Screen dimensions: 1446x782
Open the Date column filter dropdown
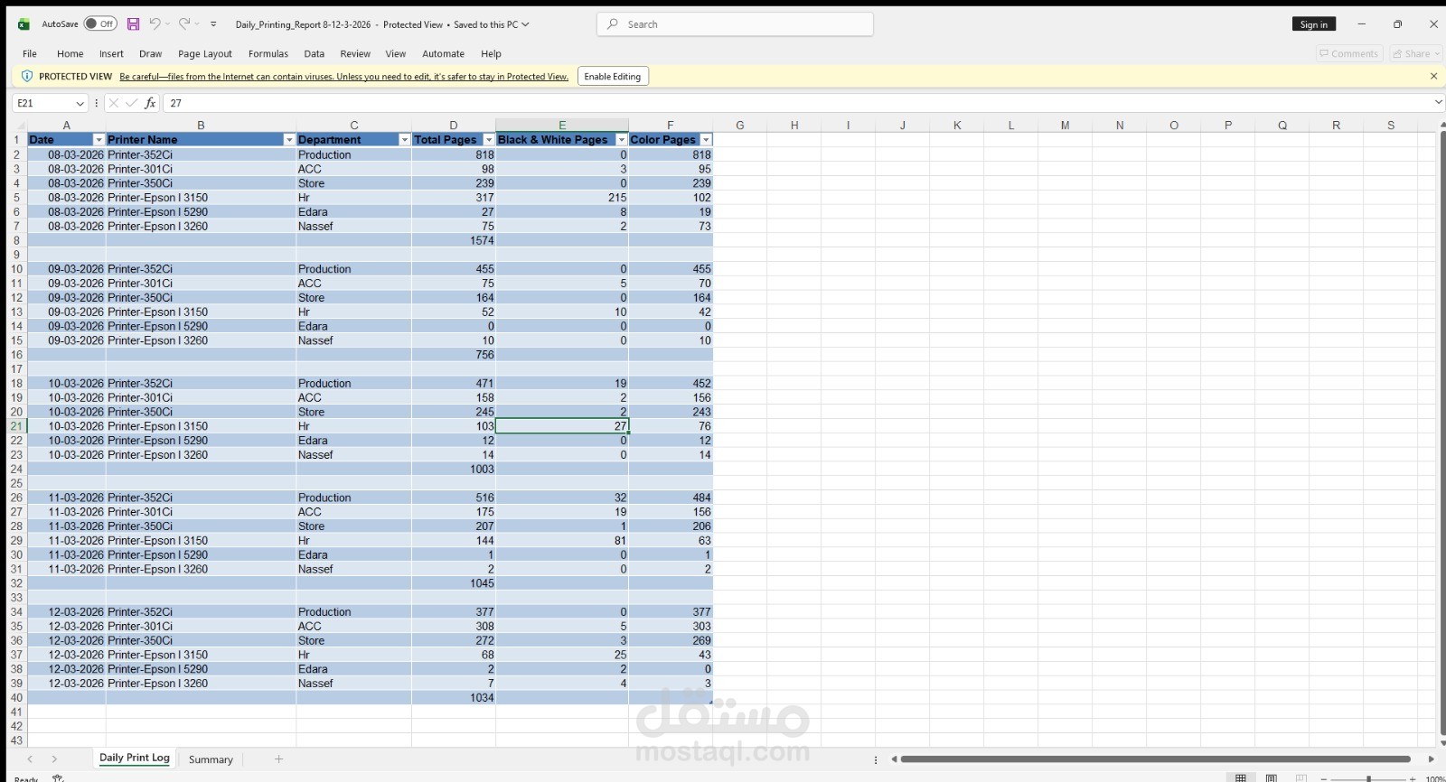(99, 140)
